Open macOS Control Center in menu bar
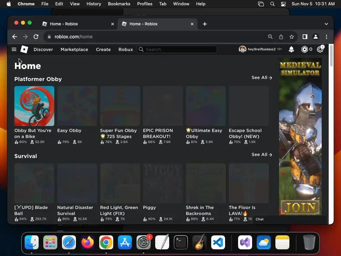 pos(283,4)
